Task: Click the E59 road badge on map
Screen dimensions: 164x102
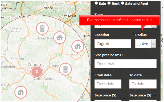Action: point(23,40)
